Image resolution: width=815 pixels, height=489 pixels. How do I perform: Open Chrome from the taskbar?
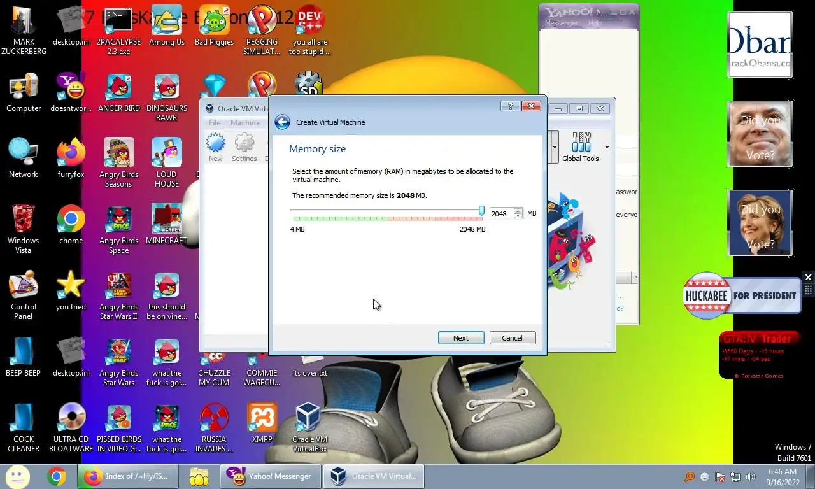click(x=57, y=476)
